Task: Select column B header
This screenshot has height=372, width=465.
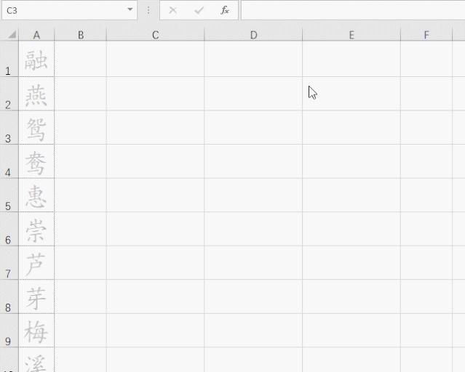Action: click(80, 35)
